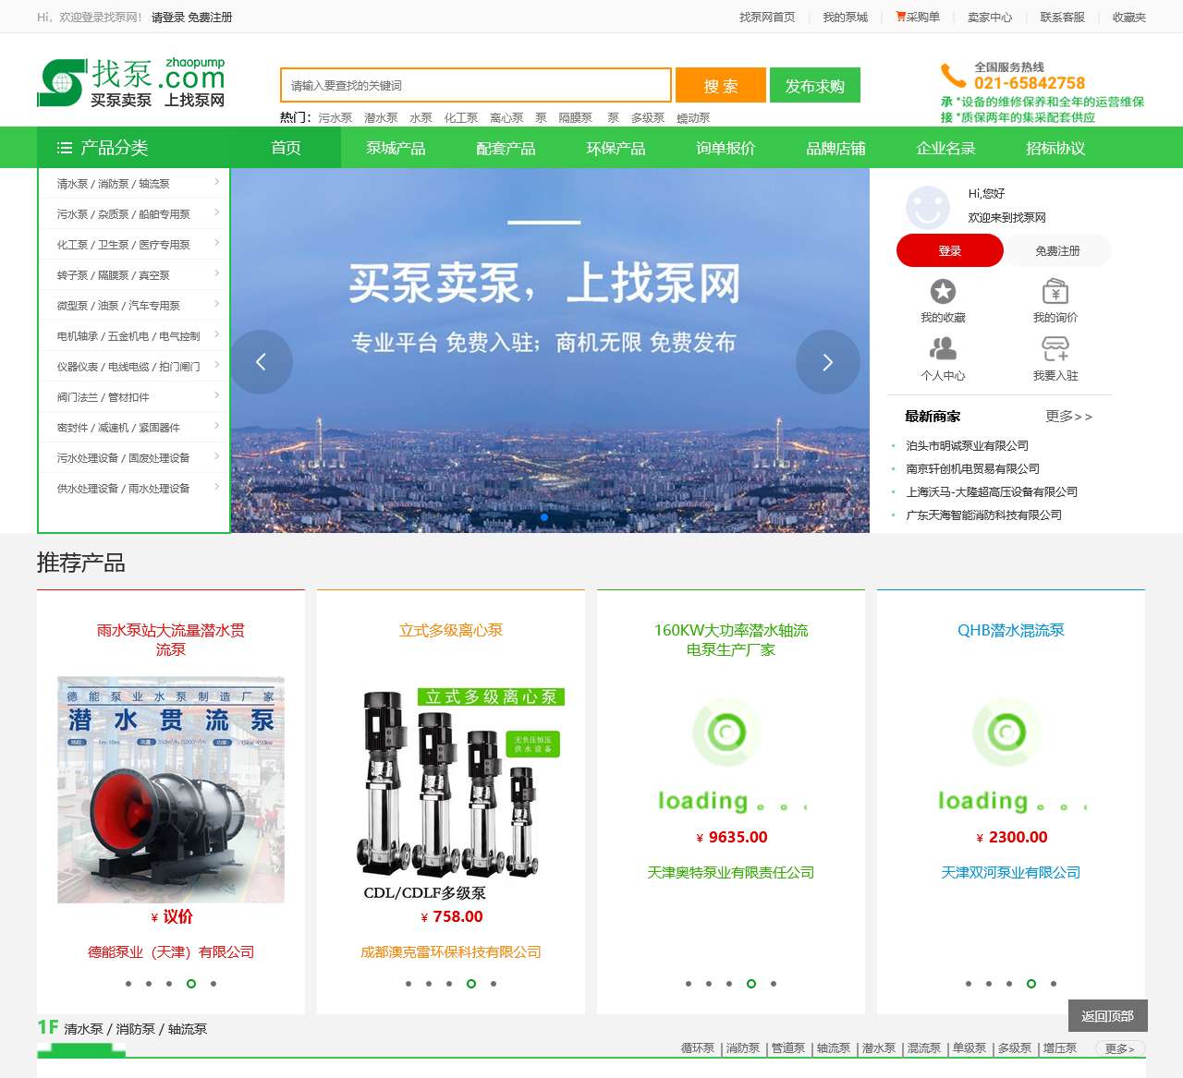Show next banner slide arrow
This screenshot has width=1183, height=1078.
click(x=828, y=362)
